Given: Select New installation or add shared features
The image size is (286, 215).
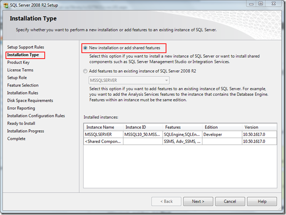Looking at the screenshot, I should 122,48.
